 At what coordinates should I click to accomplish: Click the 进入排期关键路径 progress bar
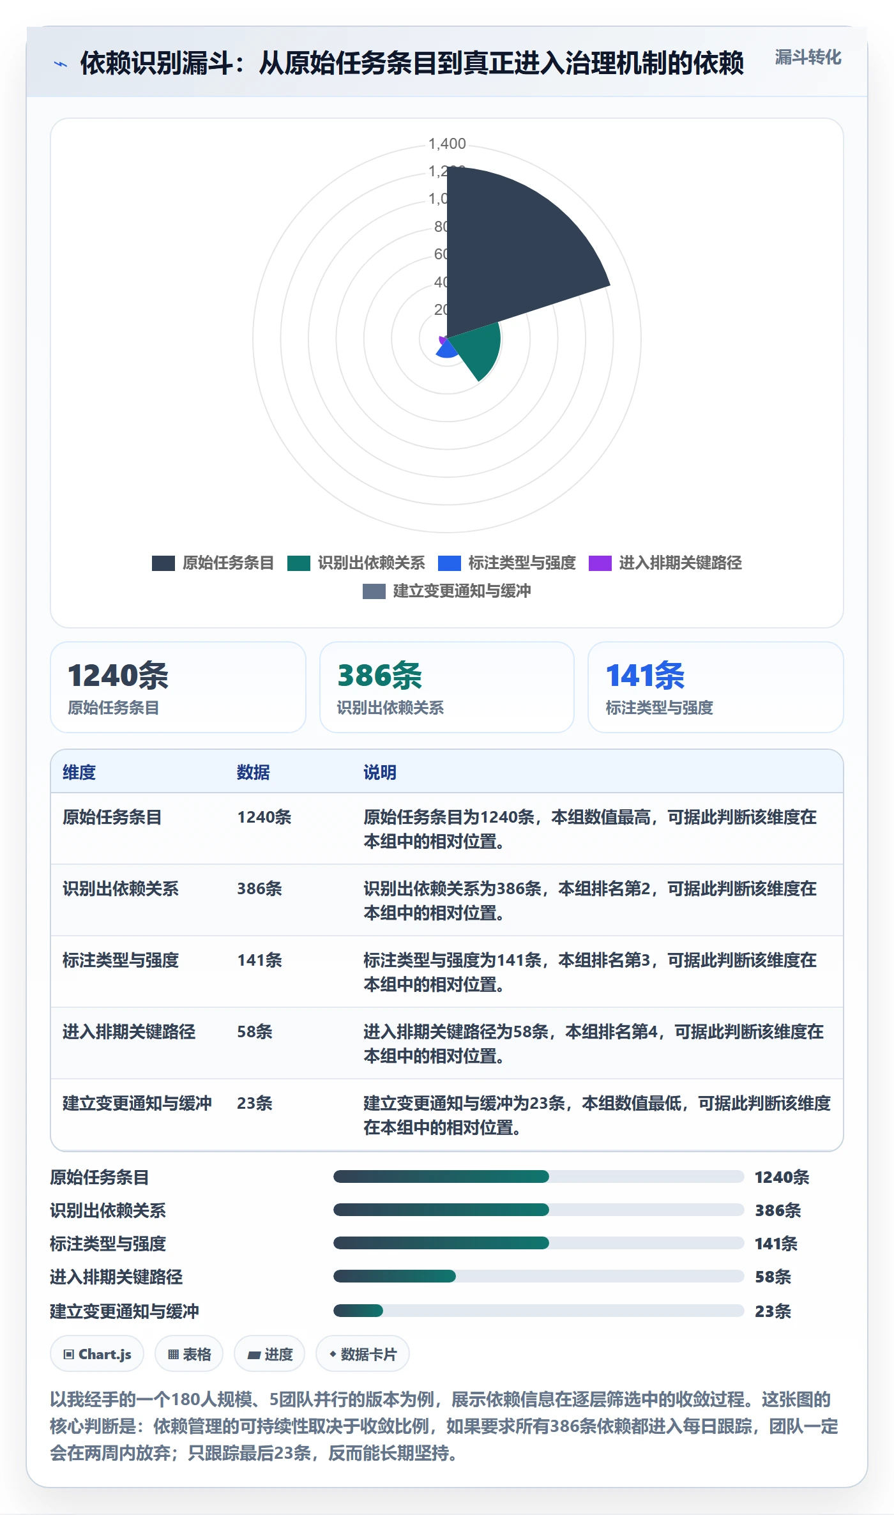point(539,1276)
